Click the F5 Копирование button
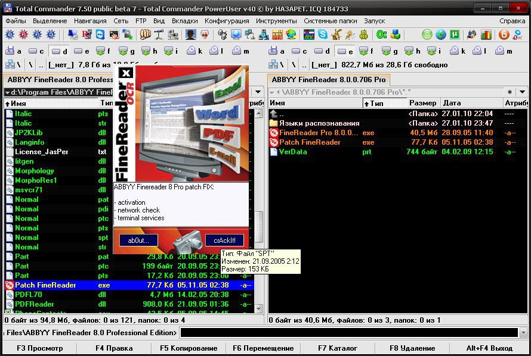 pyautogui.click(x=189, y=348)
